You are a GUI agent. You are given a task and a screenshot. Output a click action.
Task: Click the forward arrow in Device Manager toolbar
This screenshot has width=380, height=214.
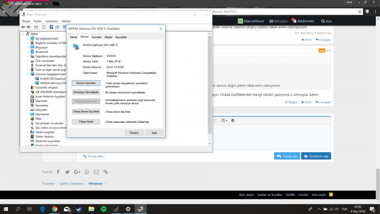[x=28, y=27]
